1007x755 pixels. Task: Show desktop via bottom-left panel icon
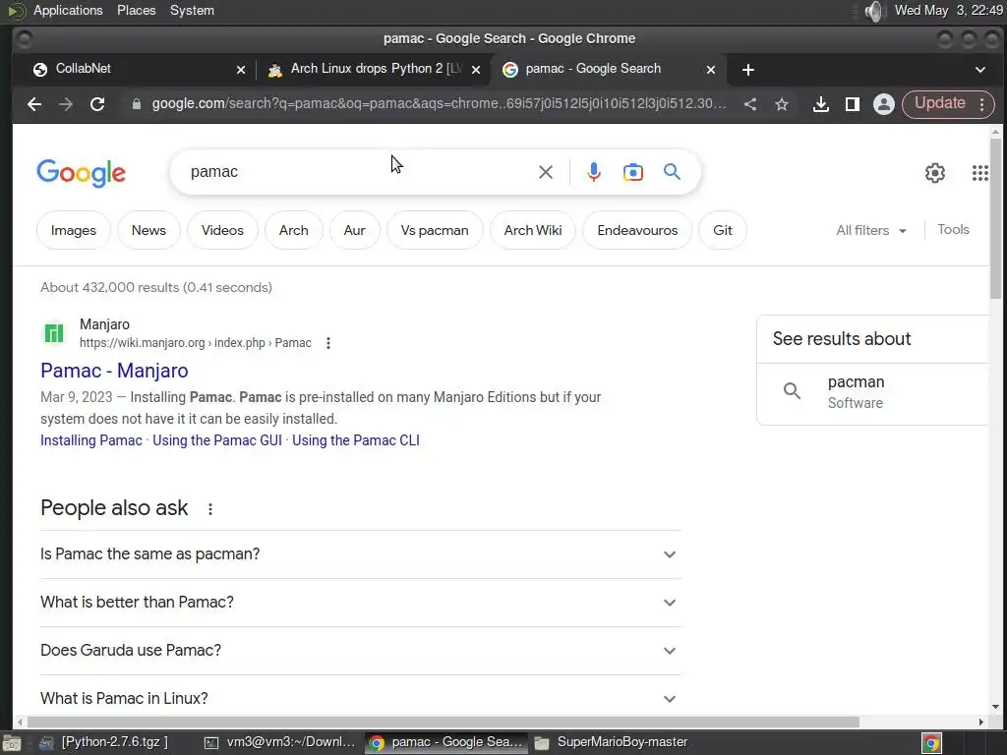pos(12,743)
